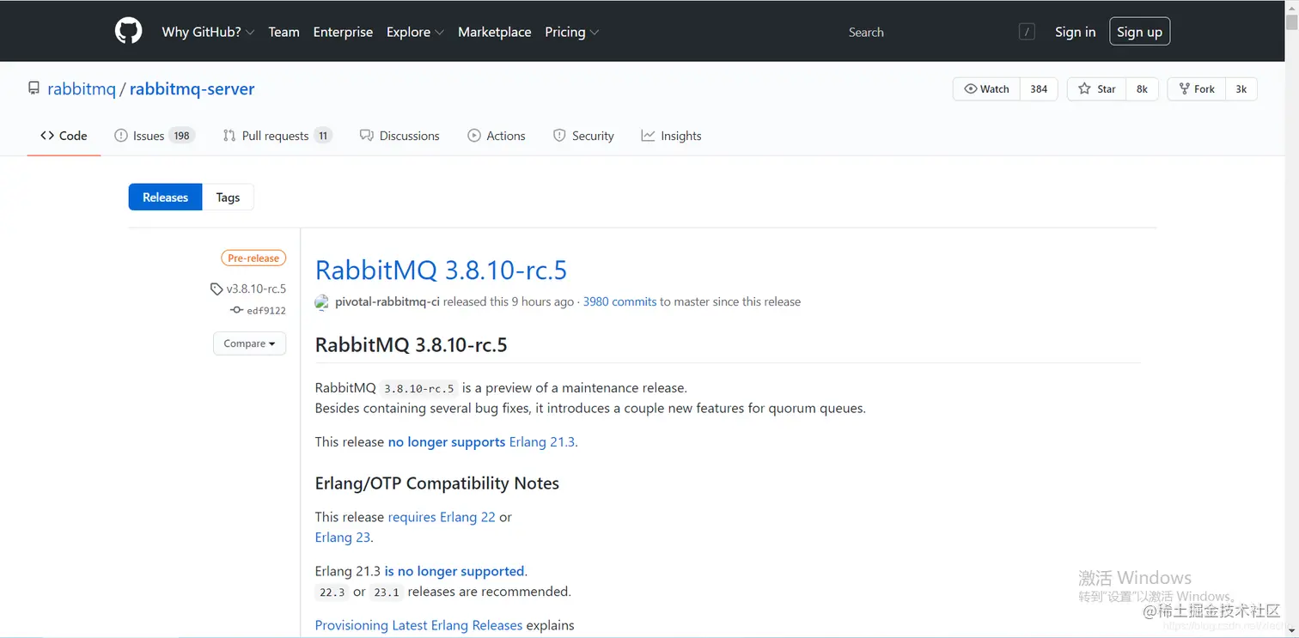This screenshot has width=1299, height=638.
Task: Click the Discussions speech-bubble icon
Action: point(367,136)
